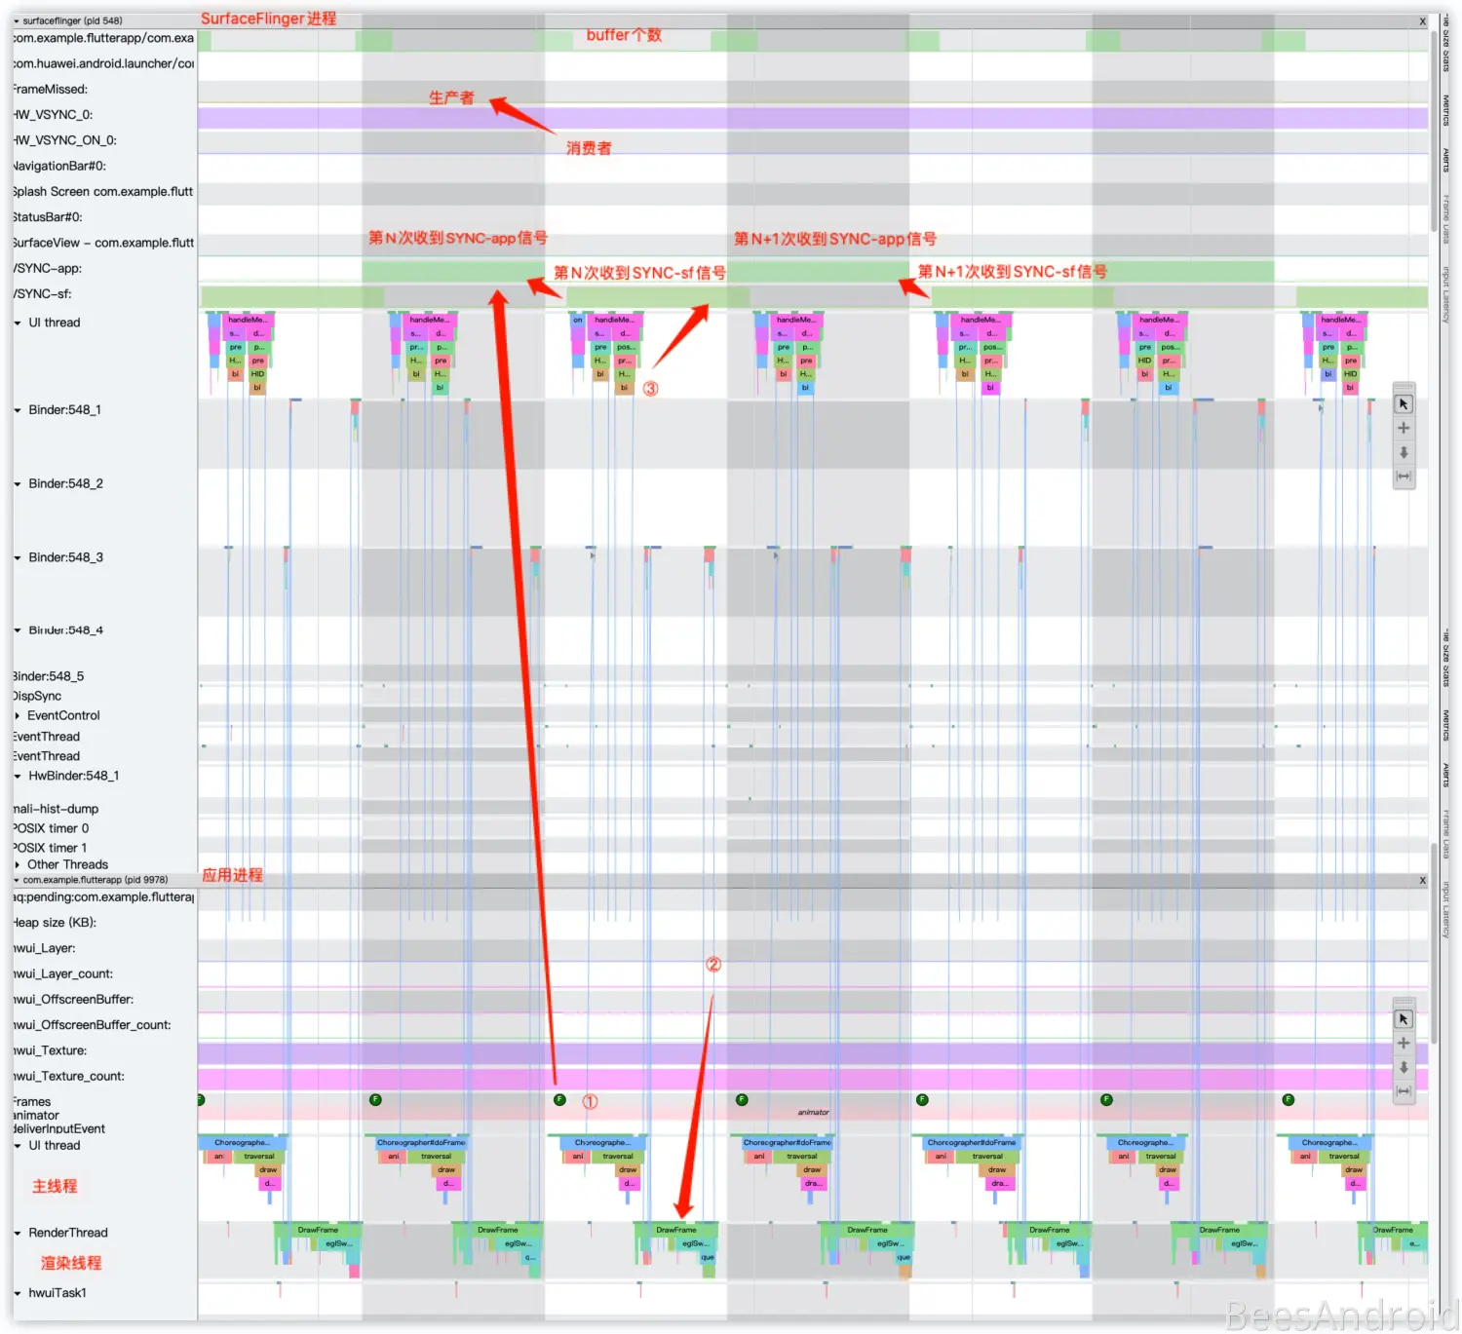This screenshot has width=1462, height=1334.
Task: Collapse the surfaceflinger (pid 548) process
Action: [x=17, y=20]
